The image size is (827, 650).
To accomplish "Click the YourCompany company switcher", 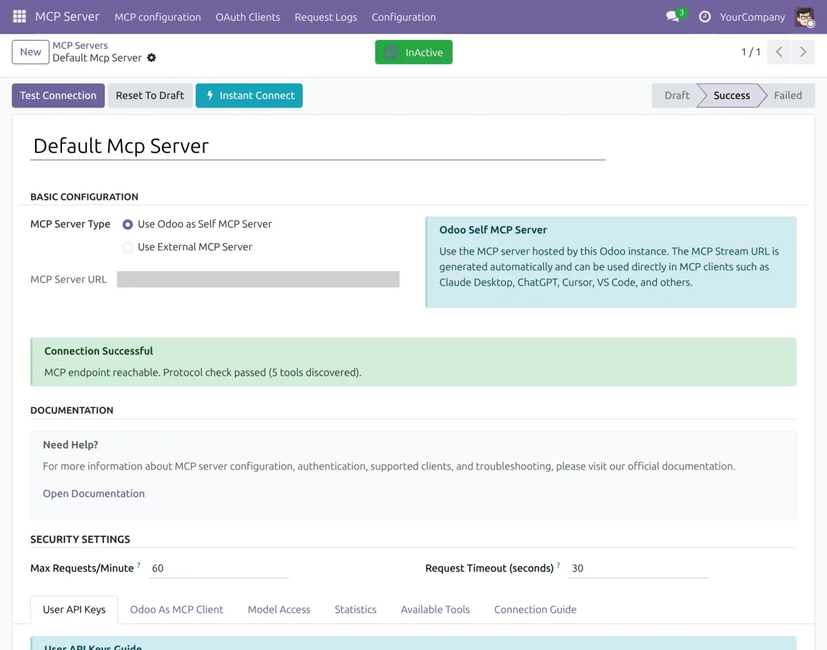I will [753, 17].
